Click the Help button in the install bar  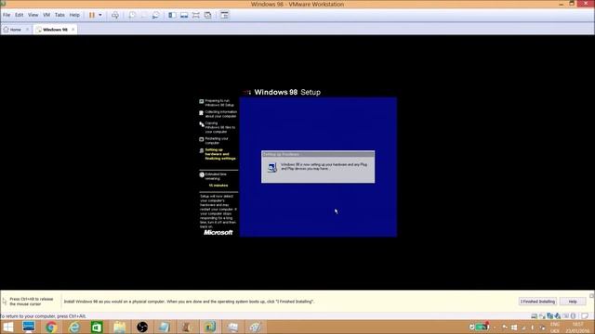(x=573, y=302)
